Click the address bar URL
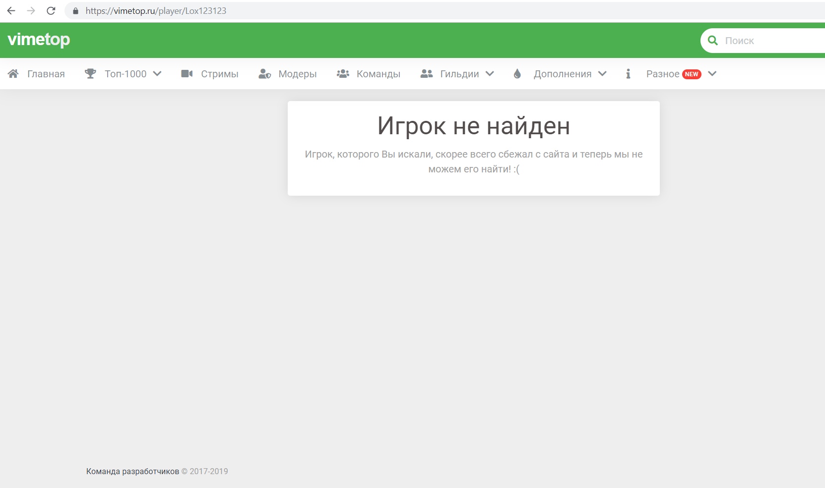Image resolution: width=825 pixels, height=488 pixels. click(156, 11)
